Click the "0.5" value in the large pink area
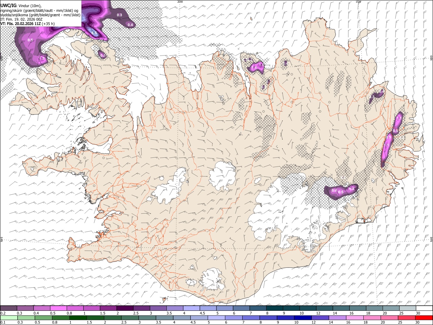Screen dimensions: 433x325 [30, 40]
